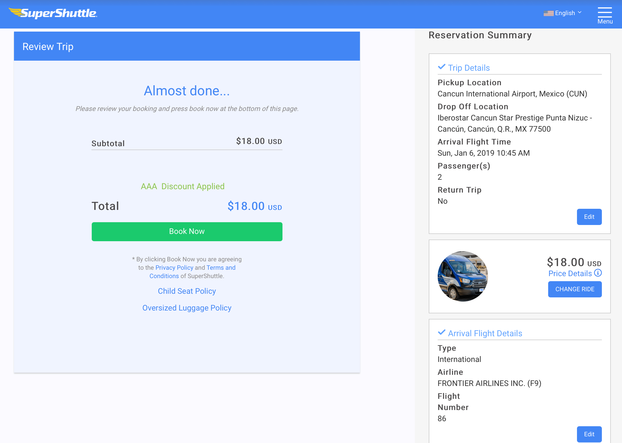Viewport: 622px width, 443px height.
Task: Click the flight number 86
Action: pos(442,418)
